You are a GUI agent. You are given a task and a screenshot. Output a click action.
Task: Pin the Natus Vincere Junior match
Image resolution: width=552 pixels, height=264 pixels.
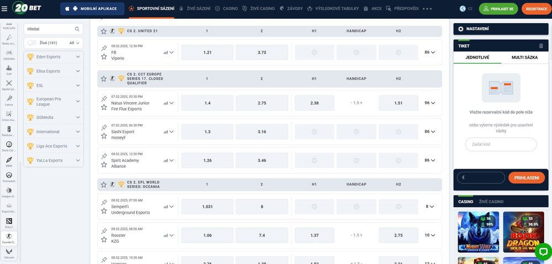(104, 99)
